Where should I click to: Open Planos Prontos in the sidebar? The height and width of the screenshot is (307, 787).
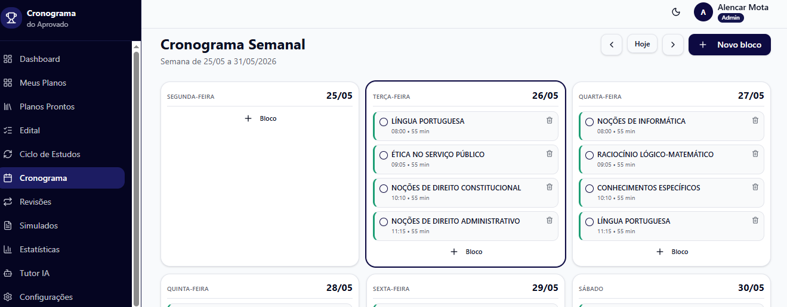click(62, 106)
